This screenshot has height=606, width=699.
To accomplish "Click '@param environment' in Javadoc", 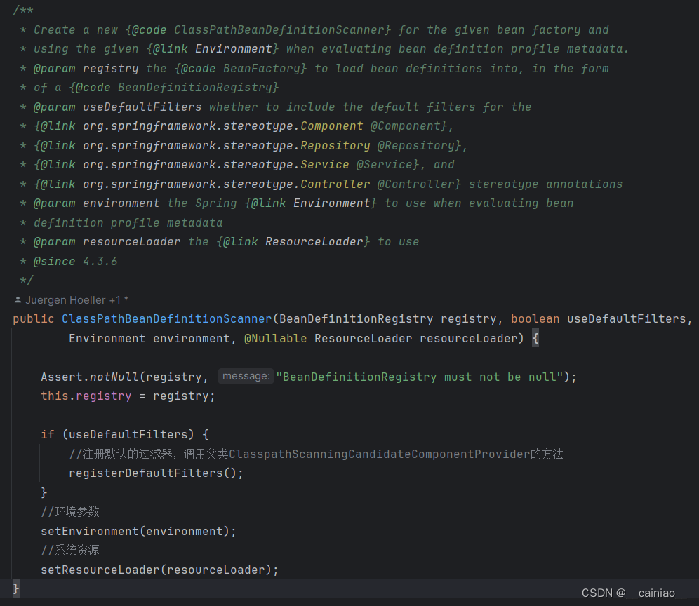I will [97, 203].
